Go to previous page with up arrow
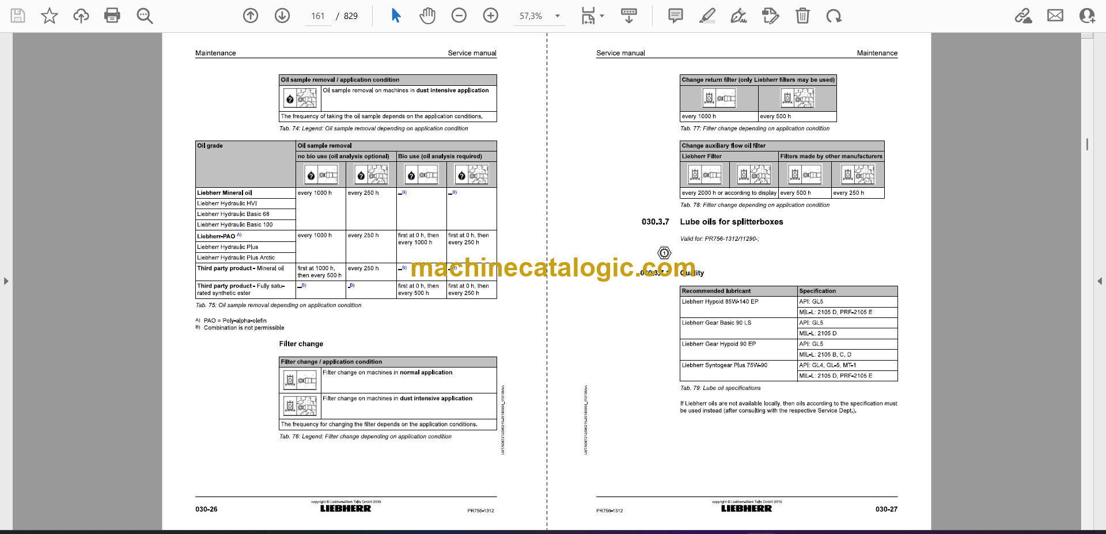This screenshot has height=534, width=1106. pyautogui.click(x=251, y=16)
